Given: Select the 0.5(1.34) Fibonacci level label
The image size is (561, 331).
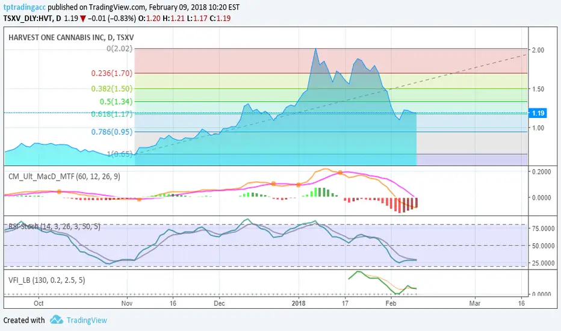Looking at the screenshot, I should [x=116, y=102].
